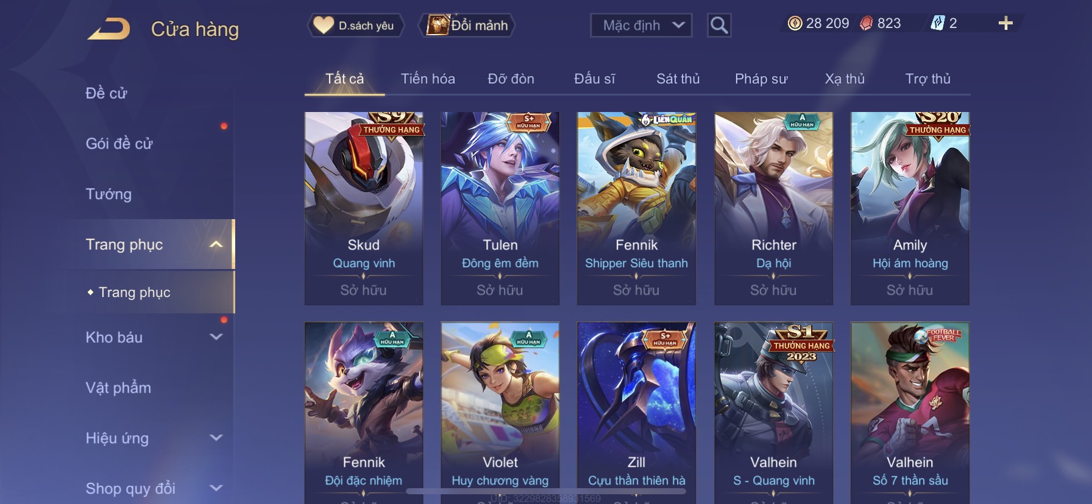Click the chest icon in Đổi mảnh
Screen dimensions: 1092x504
437,25
